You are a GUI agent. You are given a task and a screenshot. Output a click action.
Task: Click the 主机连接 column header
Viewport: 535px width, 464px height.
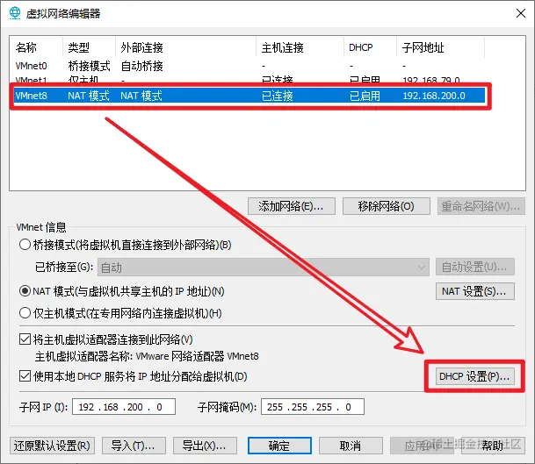coord(300,47)
